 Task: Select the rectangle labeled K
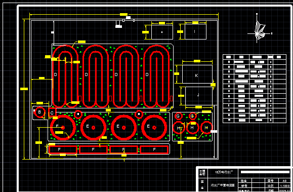[x=197, y=74]
